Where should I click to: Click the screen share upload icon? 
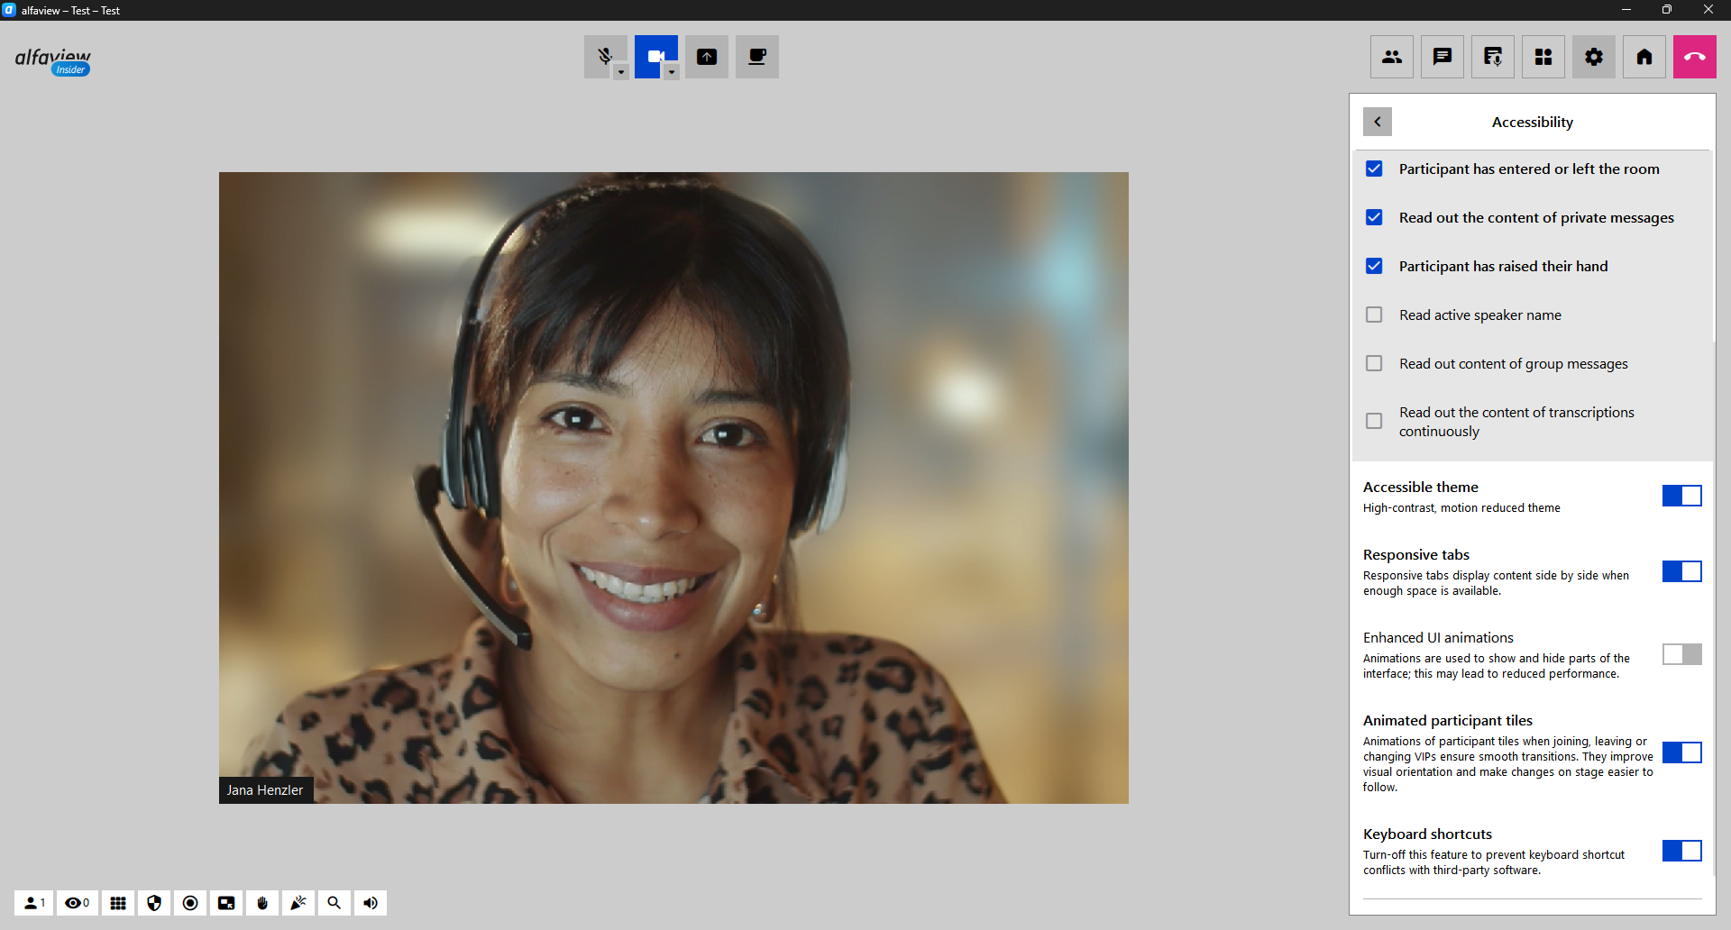(x=707, y=57)
